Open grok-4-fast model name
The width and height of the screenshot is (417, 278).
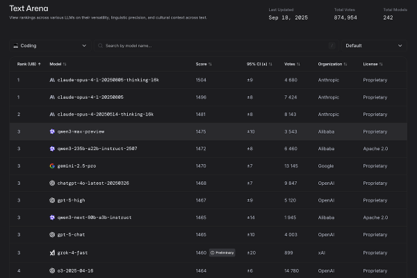pyautogui.click(x=72, y=253)
